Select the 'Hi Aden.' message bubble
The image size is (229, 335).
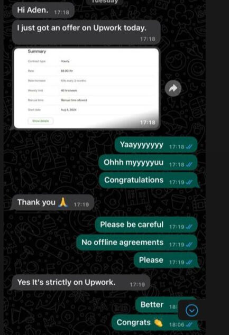coord(43,11)
